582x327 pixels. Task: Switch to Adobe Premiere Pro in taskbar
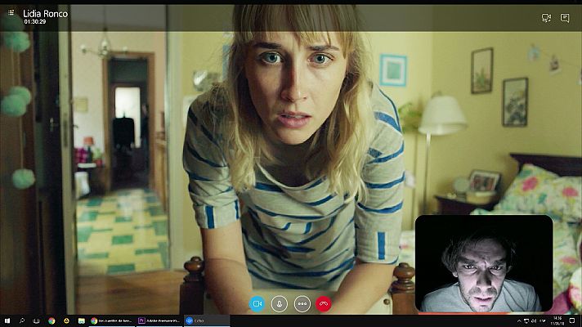(x=159, y=321)
